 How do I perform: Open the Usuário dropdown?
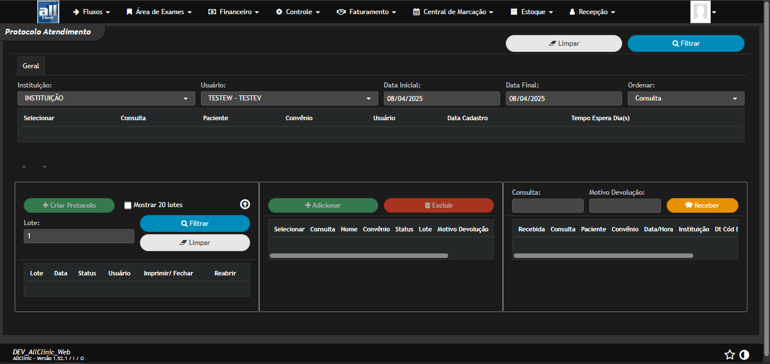tap(289, 98)
